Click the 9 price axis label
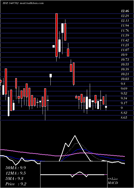Viewport: 134px width, 188px height. pos(122,108)
